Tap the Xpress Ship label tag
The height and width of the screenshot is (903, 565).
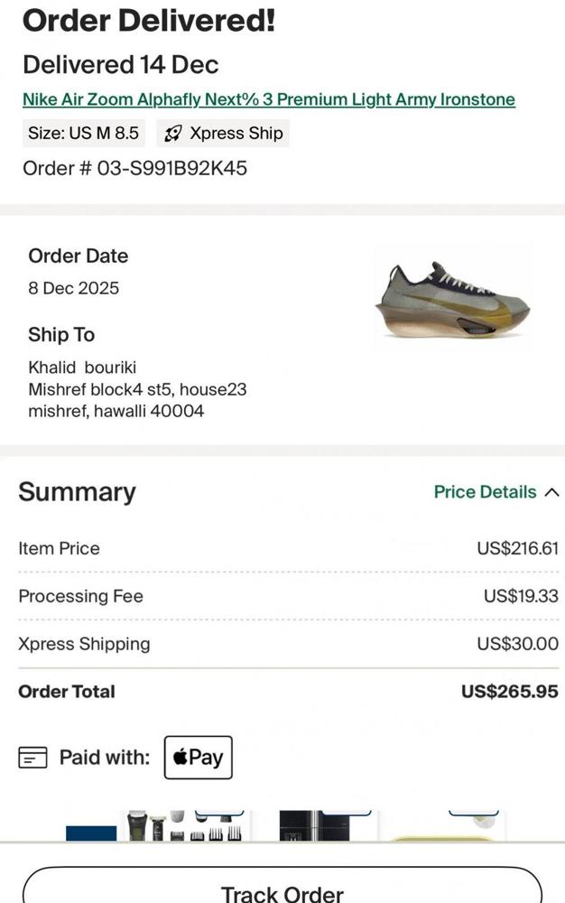[224, 134]
